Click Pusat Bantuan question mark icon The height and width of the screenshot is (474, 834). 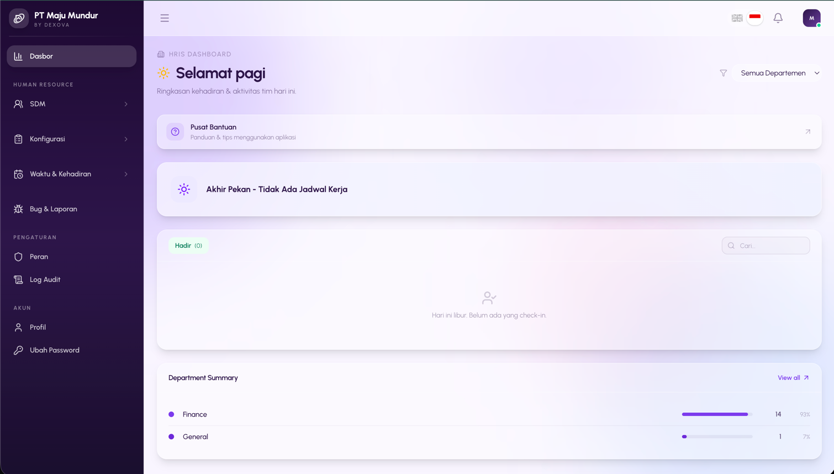(175, 132)
